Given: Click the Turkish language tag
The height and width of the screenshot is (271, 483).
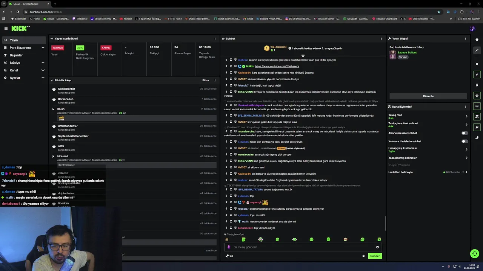Looking at the screenshot, I should tap(403, 57).
